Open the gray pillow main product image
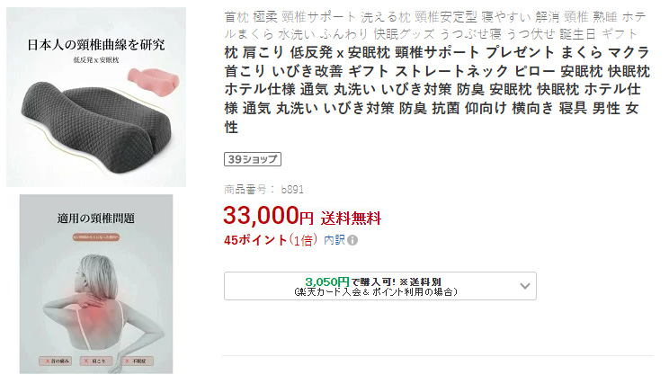 coord(96,97)
